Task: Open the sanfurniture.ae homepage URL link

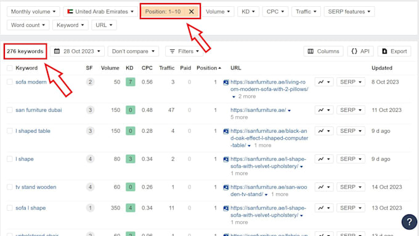Action: coord(258,110)
